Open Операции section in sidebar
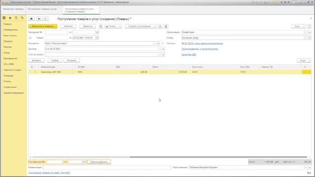This screenshot has height=177, width=315. 8,76
